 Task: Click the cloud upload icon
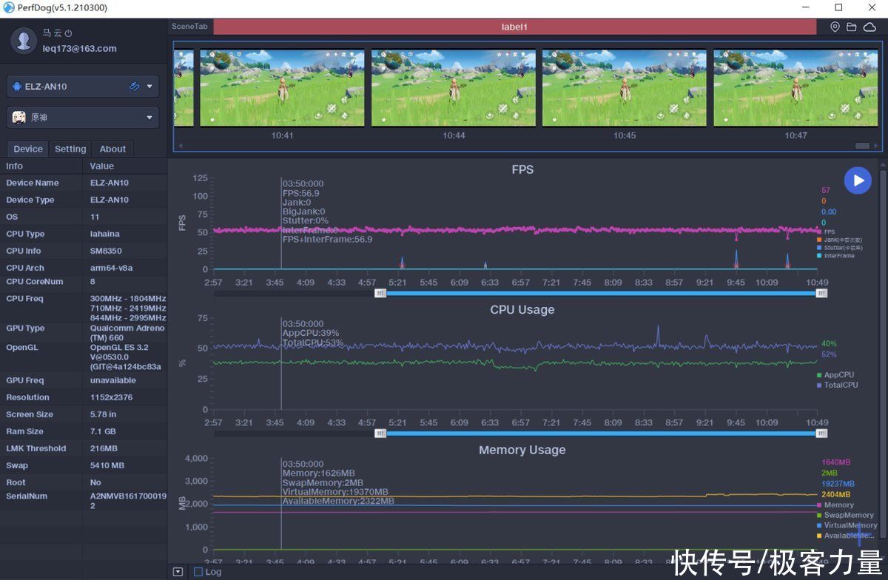[869, 27]
